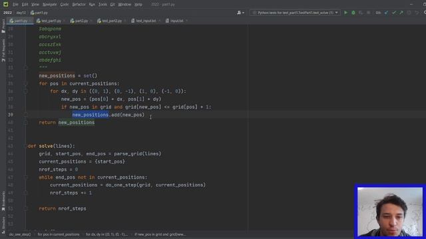Close the part1.py editor tab
This screenshot has height=239, width=426.
(x=30, y=21)
